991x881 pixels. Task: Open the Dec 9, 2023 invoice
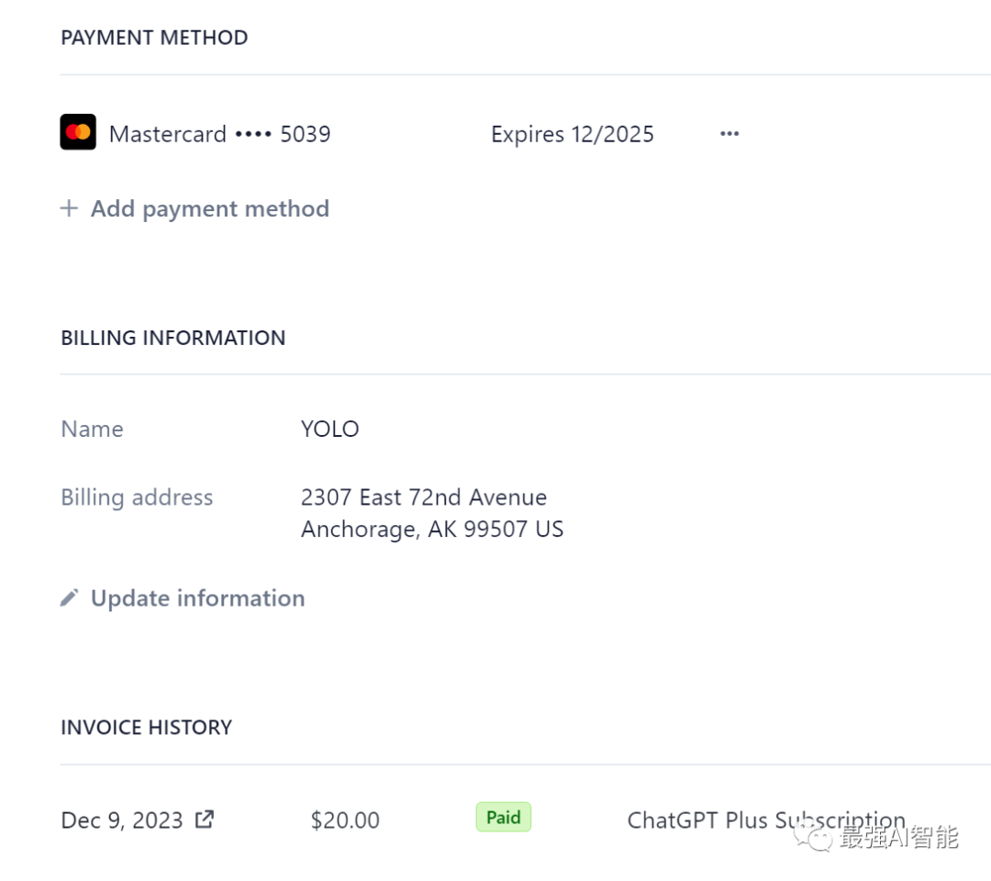click(122, 820)
